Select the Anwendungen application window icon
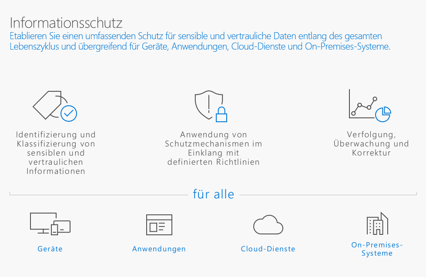Screen dimensions: 426x277 159,225
